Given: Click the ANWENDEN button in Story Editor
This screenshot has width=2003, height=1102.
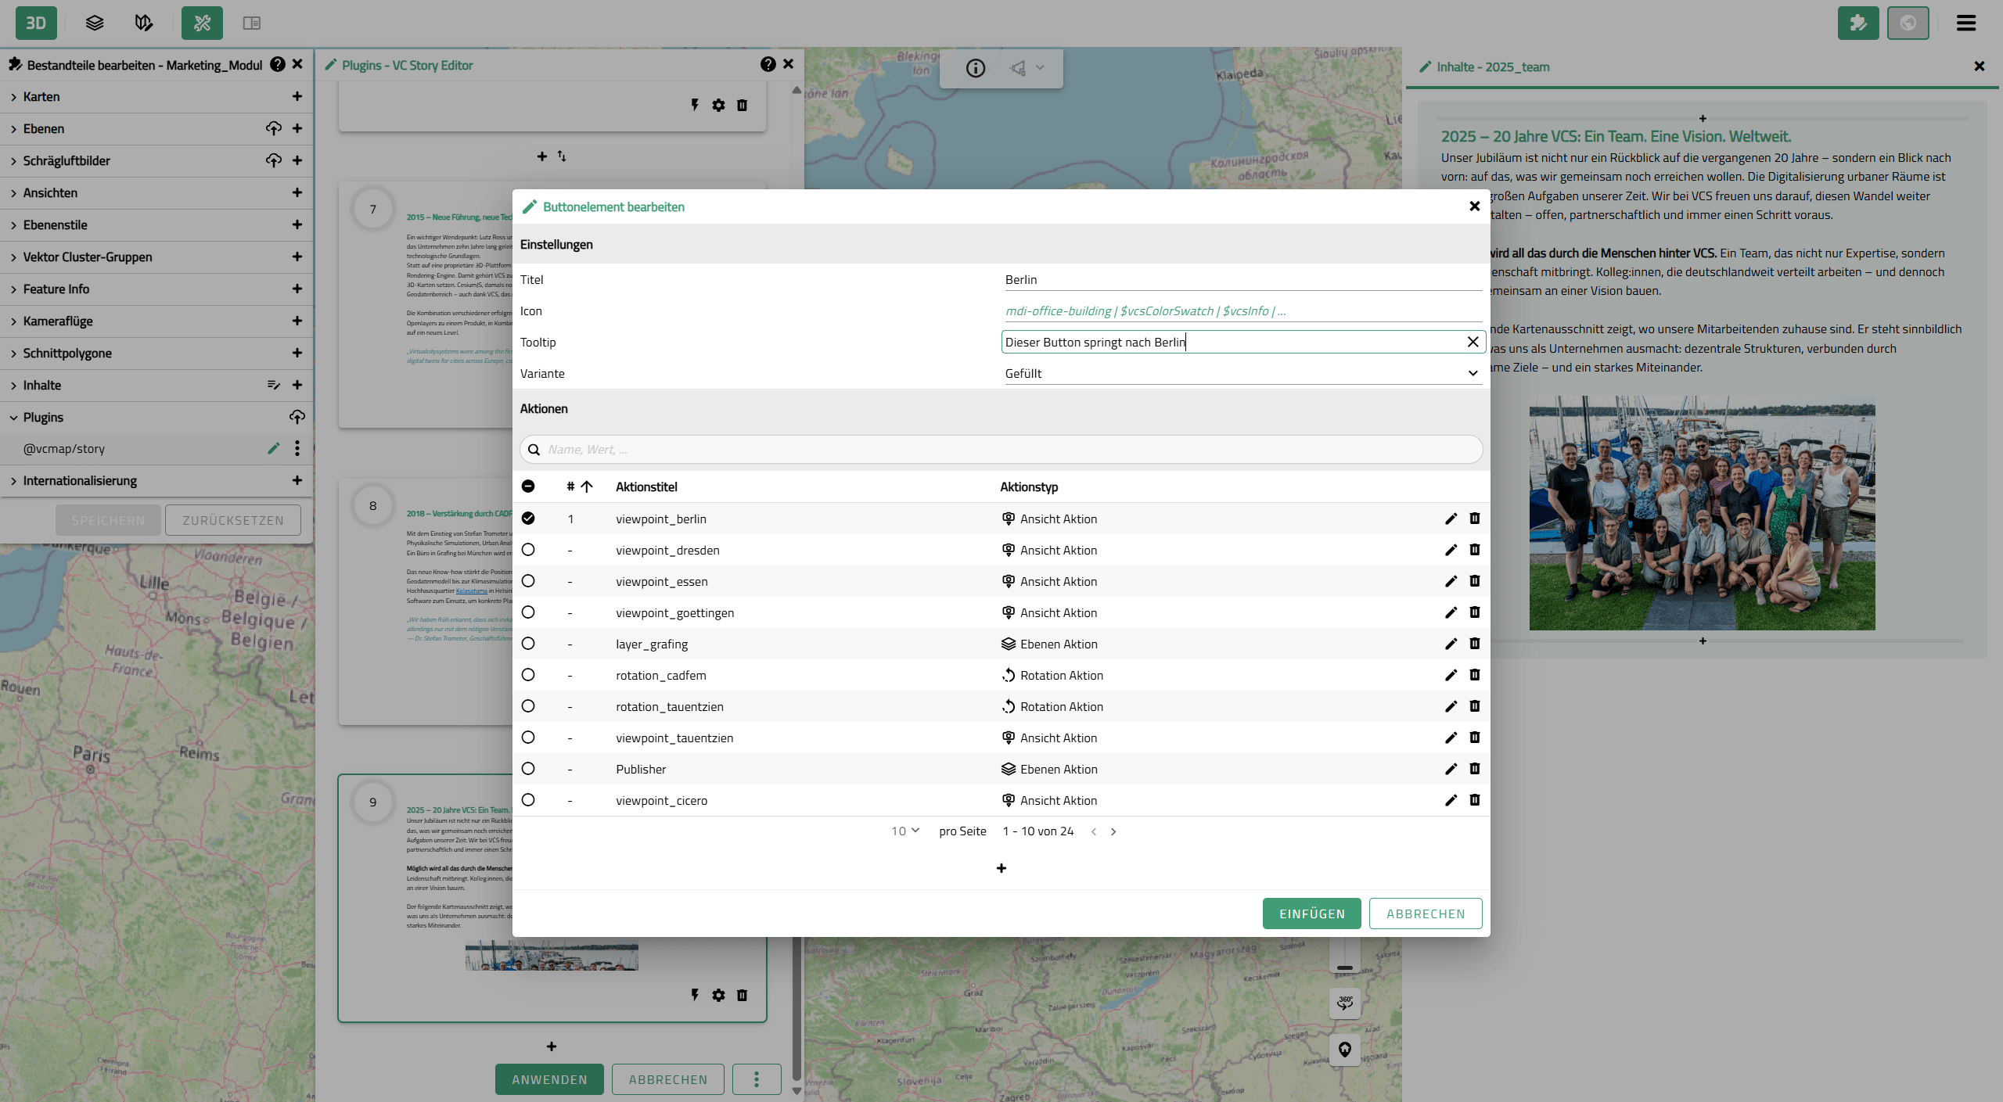Looking at the screenshot, I should click(549, 1079).
